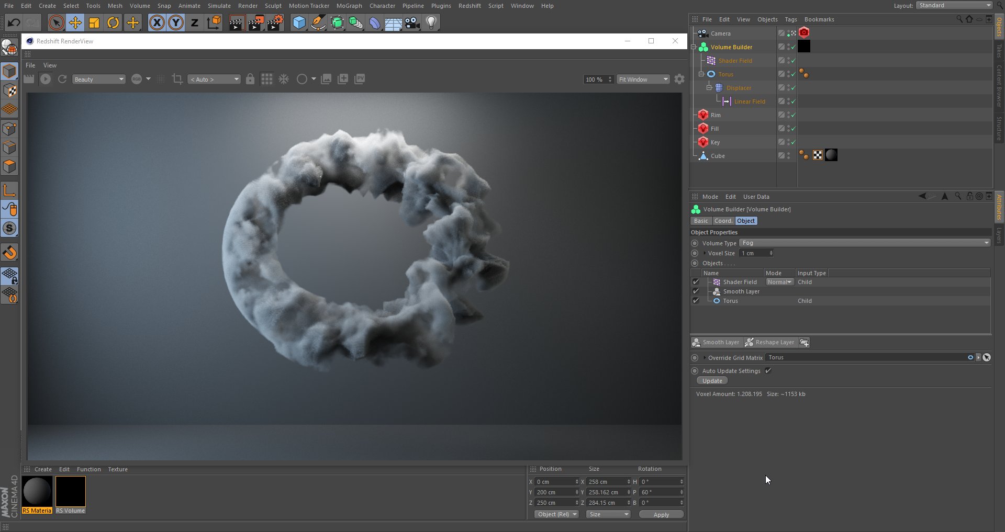1005x532 pixels.
Task: Collapse the Torus hierarchy in Object Manager
Action: 701,74
